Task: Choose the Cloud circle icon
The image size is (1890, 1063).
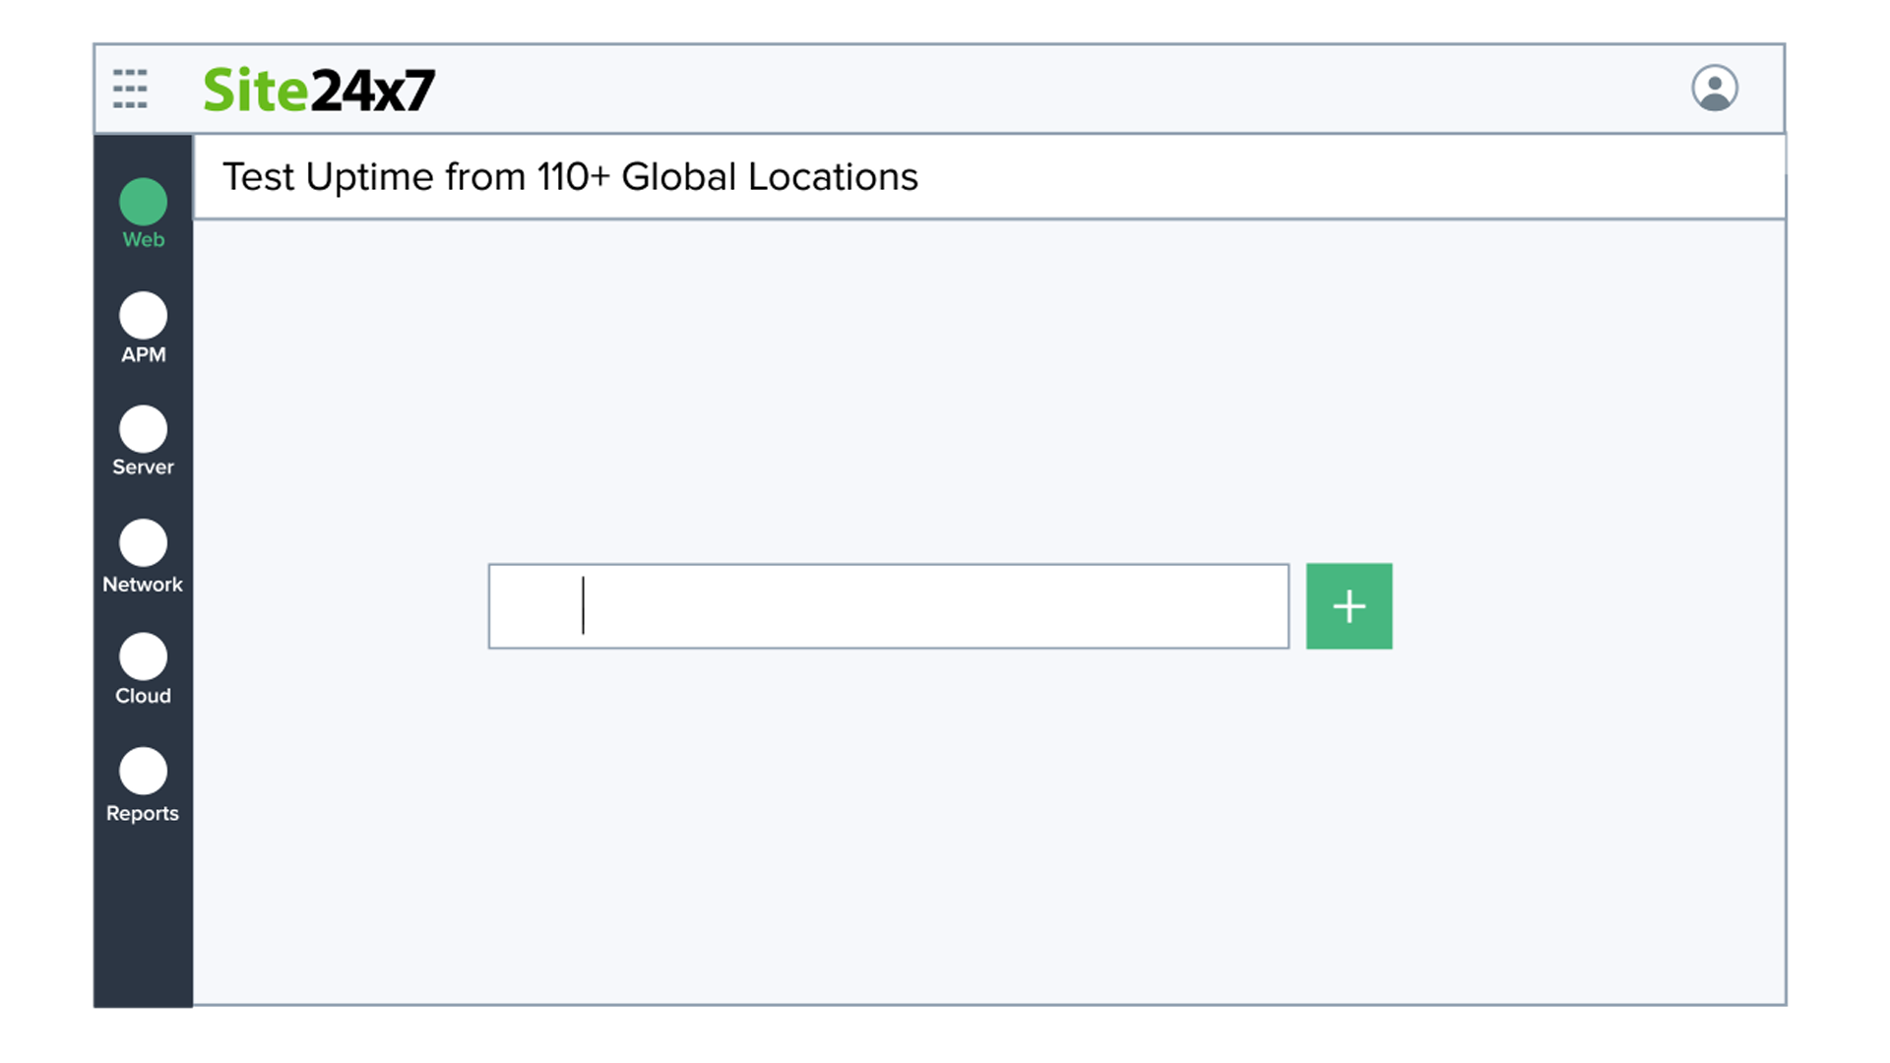Action: coord(144,657)
